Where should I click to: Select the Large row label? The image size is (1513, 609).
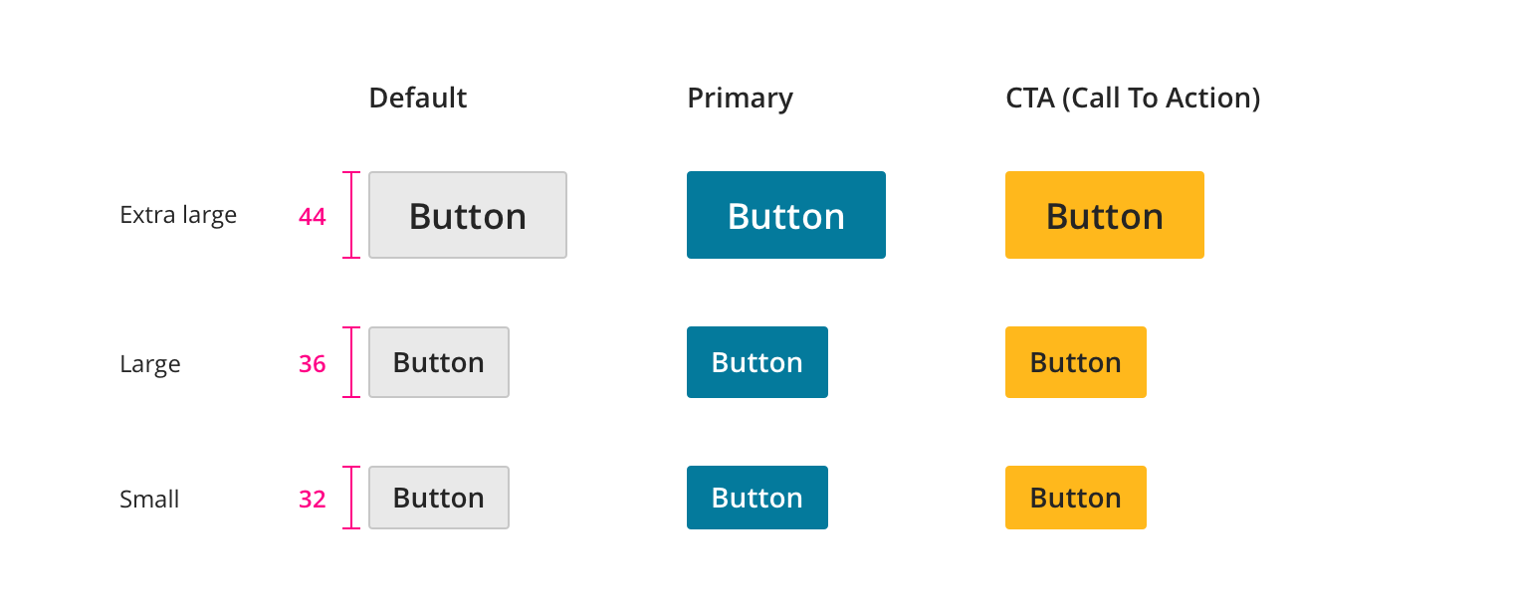(150, 364)
